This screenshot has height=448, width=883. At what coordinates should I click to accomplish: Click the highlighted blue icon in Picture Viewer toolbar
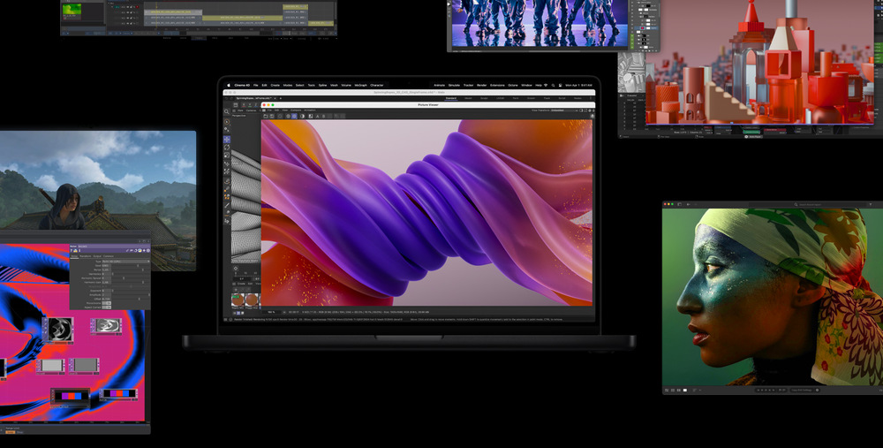[x=294, y=116]
